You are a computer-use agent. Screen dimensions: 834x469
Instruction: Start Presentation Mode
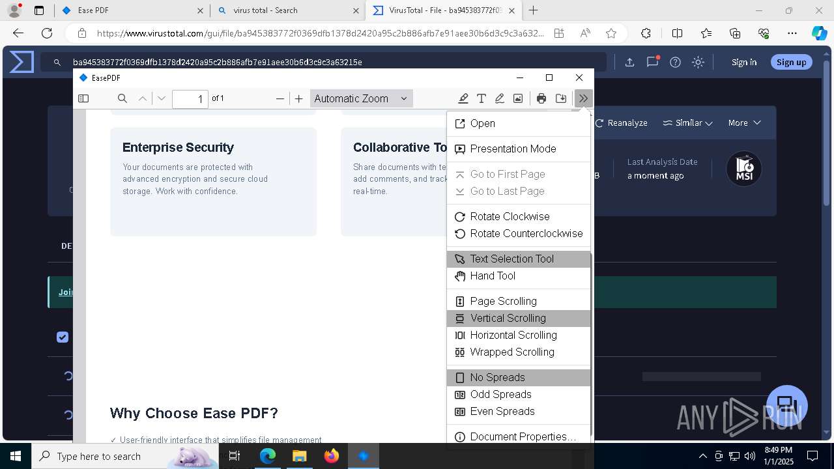pos(519,149)
